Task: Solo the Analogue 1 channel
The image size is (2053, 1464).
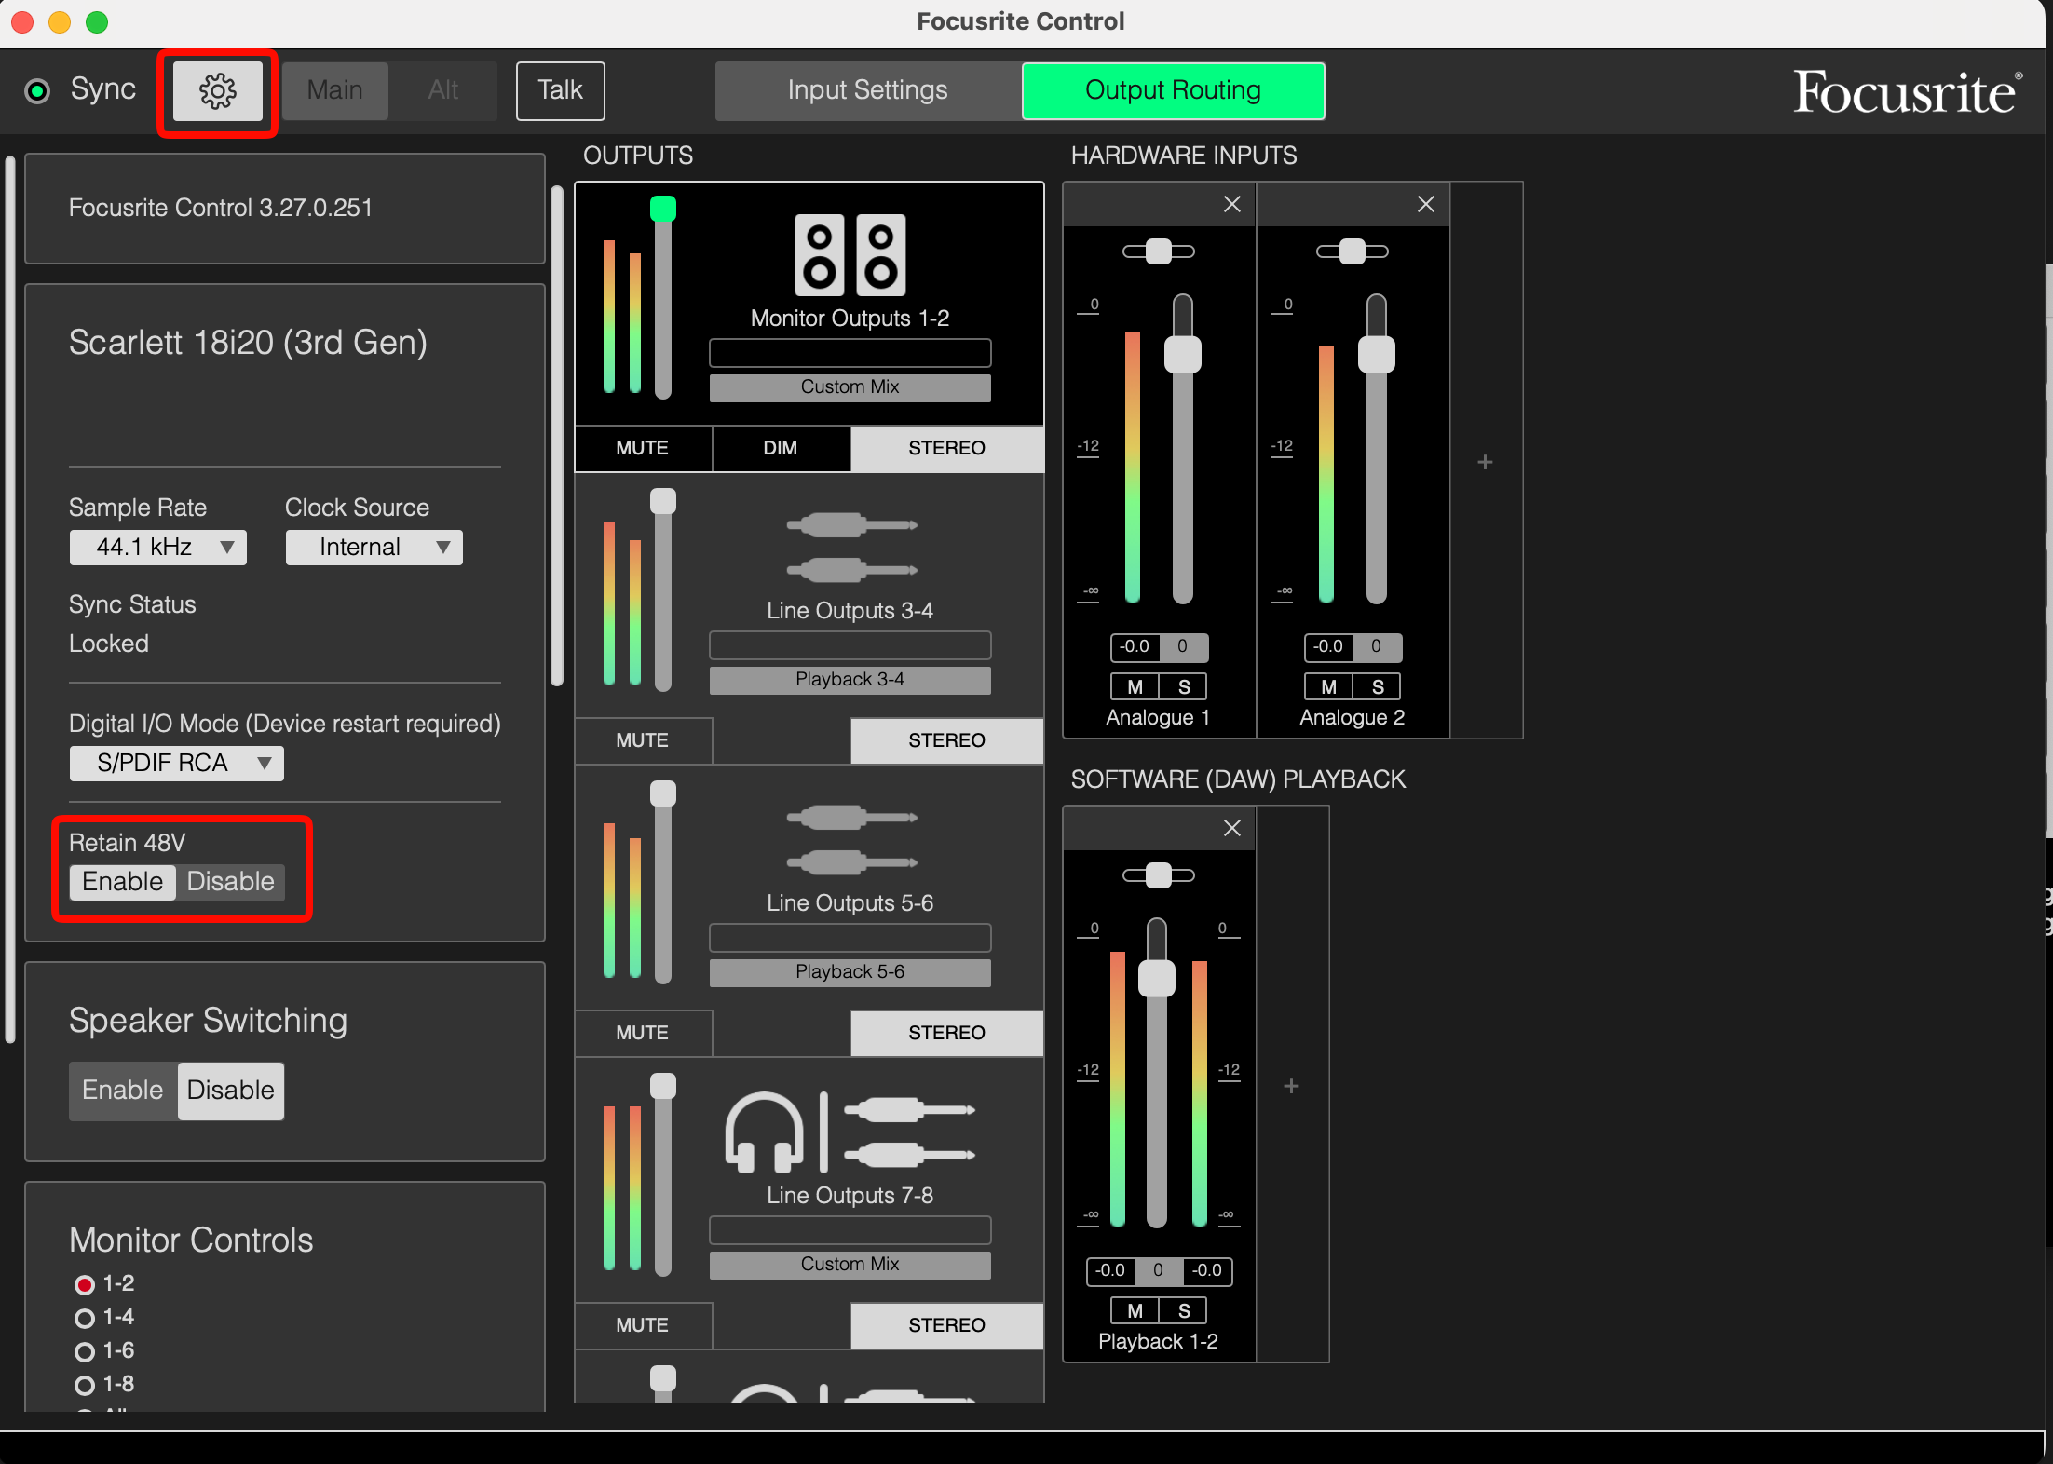Action: tap(1183, 686)
